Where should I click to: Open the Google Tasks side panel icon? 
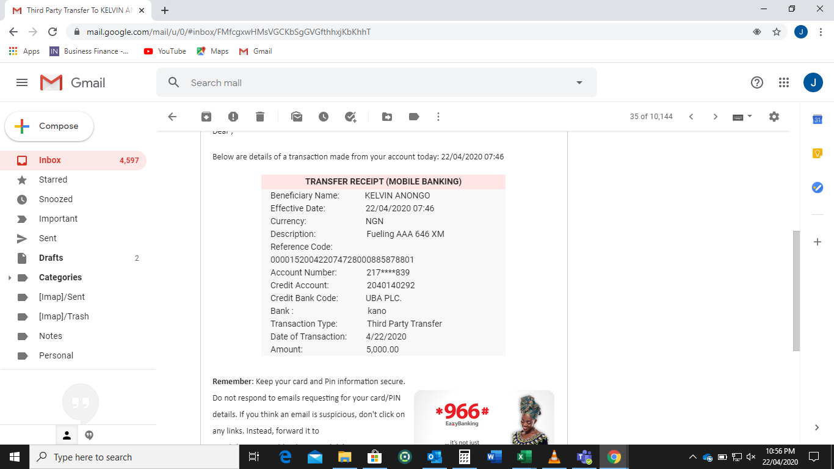pyautogui.click(x=818, y=187)
